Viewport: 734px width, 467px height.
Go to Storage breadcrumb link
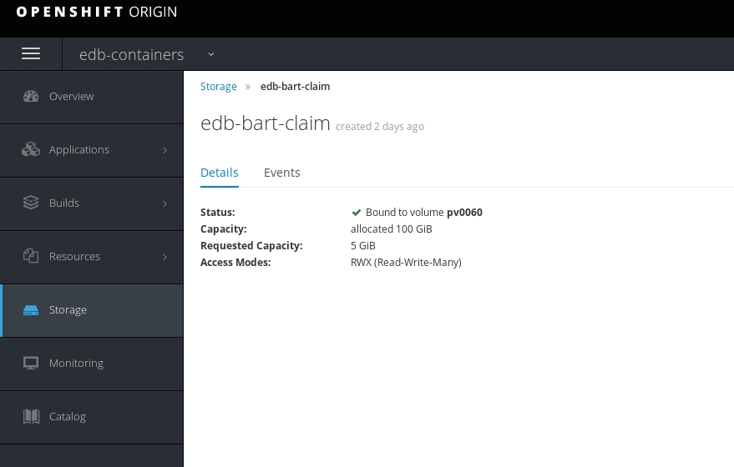[x=219, y=87]
